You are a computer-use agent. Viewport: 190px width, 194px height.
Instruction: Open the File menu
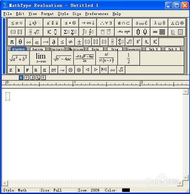(x=8, y=14)
